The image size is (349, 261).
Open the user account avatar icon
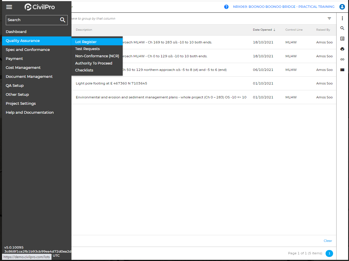pos(342,7)
